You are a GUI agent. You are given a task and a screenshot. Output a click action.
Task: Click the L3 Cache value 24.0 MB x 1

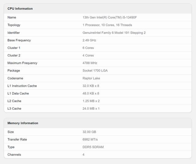[91, 108]
